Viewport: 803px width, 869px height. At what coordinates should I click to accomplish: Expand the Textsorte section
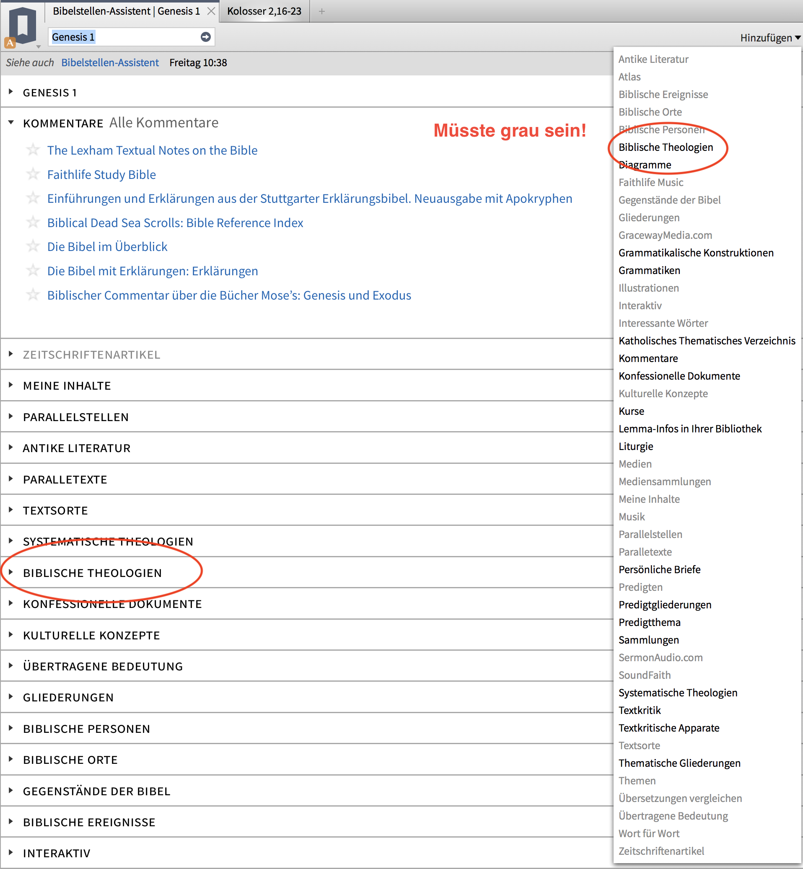coord(11,510)
